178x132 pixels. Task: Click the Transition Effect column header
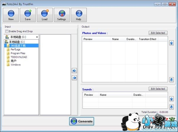(x=147, y=39)
